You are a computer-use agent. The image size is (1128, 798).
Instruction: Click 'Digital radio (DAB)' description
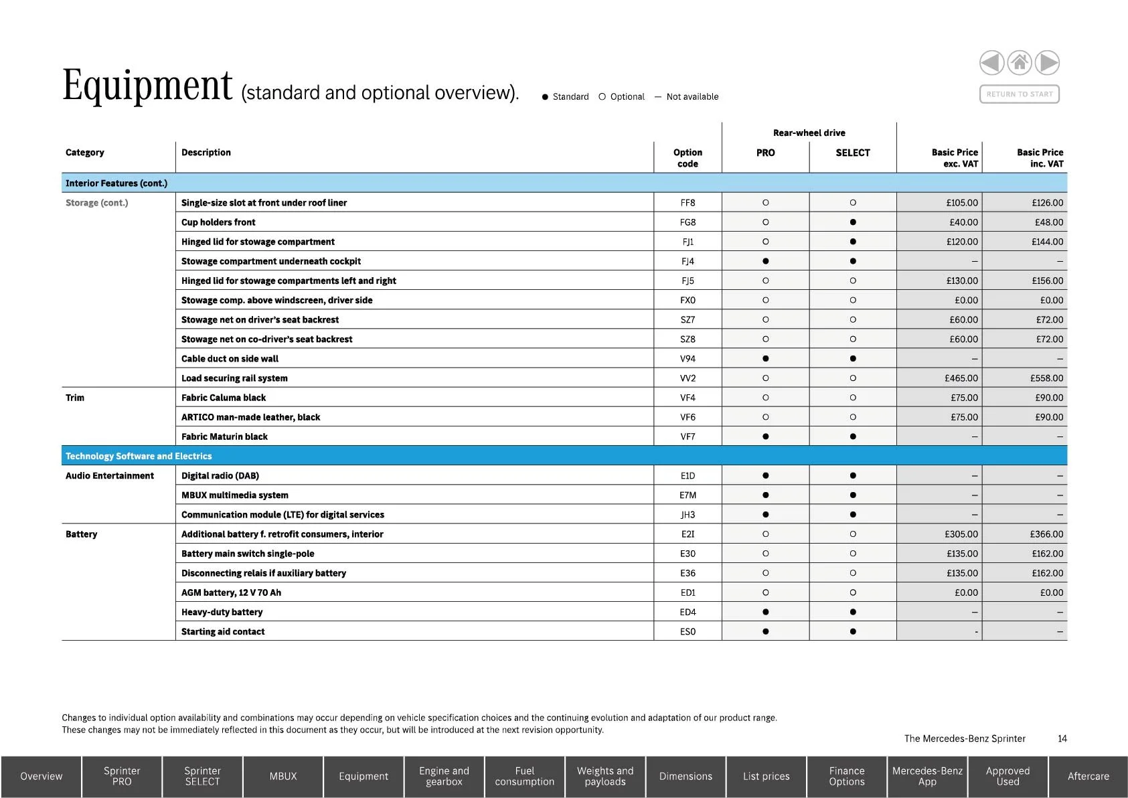(x=220, y=476)
